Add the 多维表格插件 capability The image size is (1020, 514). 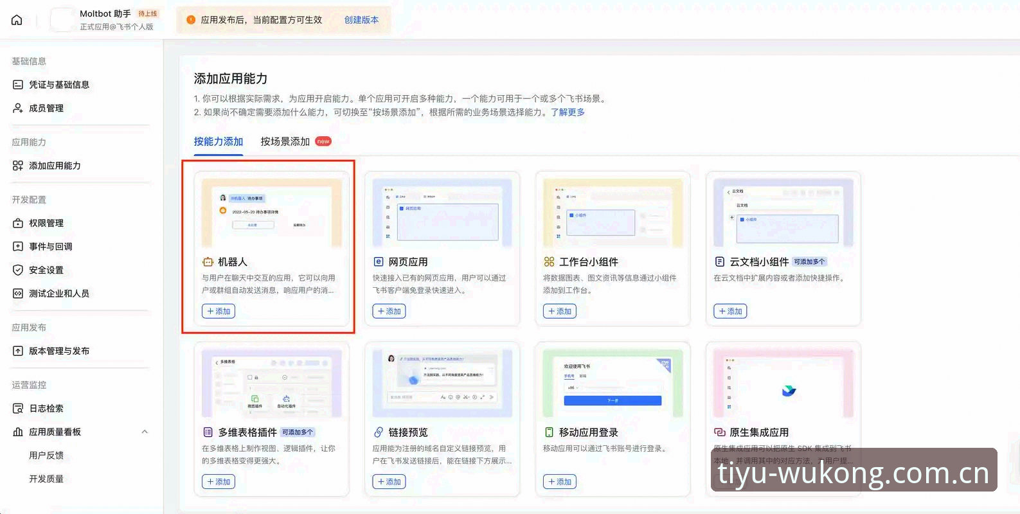(x=219, y=482)
